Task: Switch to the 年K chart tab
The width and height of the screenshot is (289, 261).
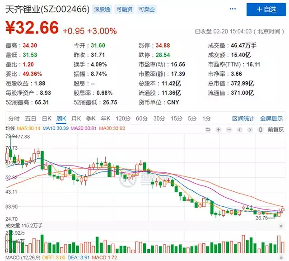Action: (x=105, y=119)
